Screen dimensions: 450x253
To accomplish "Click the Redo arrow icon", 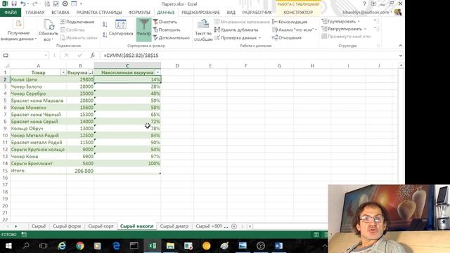I will click(34, 4).
